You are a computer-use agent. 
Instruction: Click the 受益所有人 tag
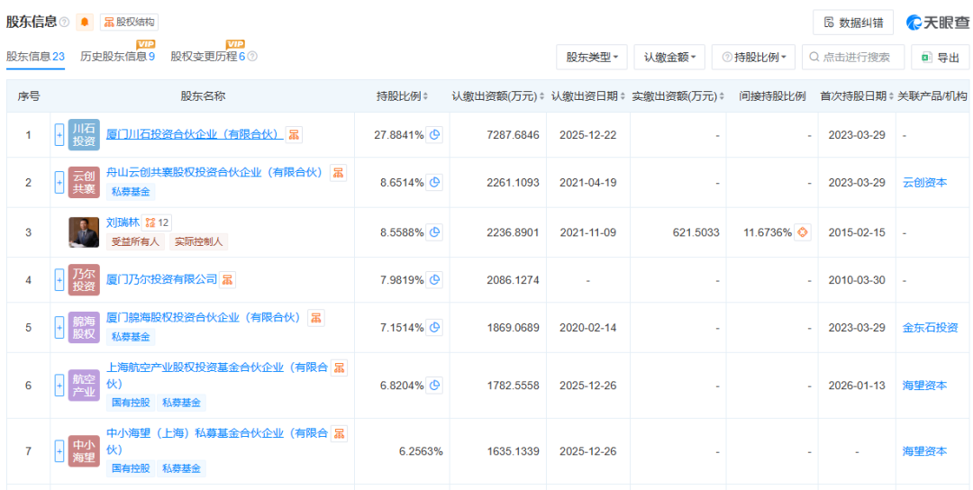tap(134, 242)
